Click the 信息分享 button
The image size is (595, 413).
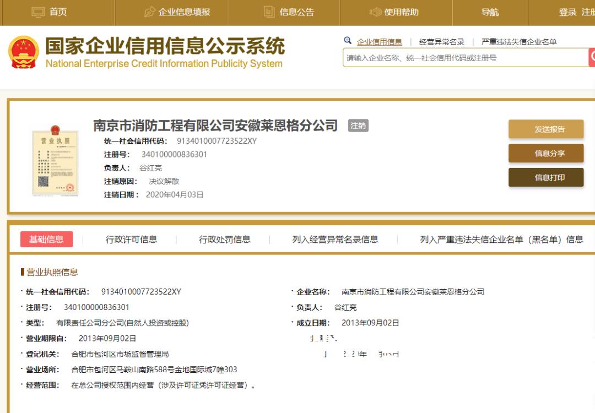click(545, 153)
